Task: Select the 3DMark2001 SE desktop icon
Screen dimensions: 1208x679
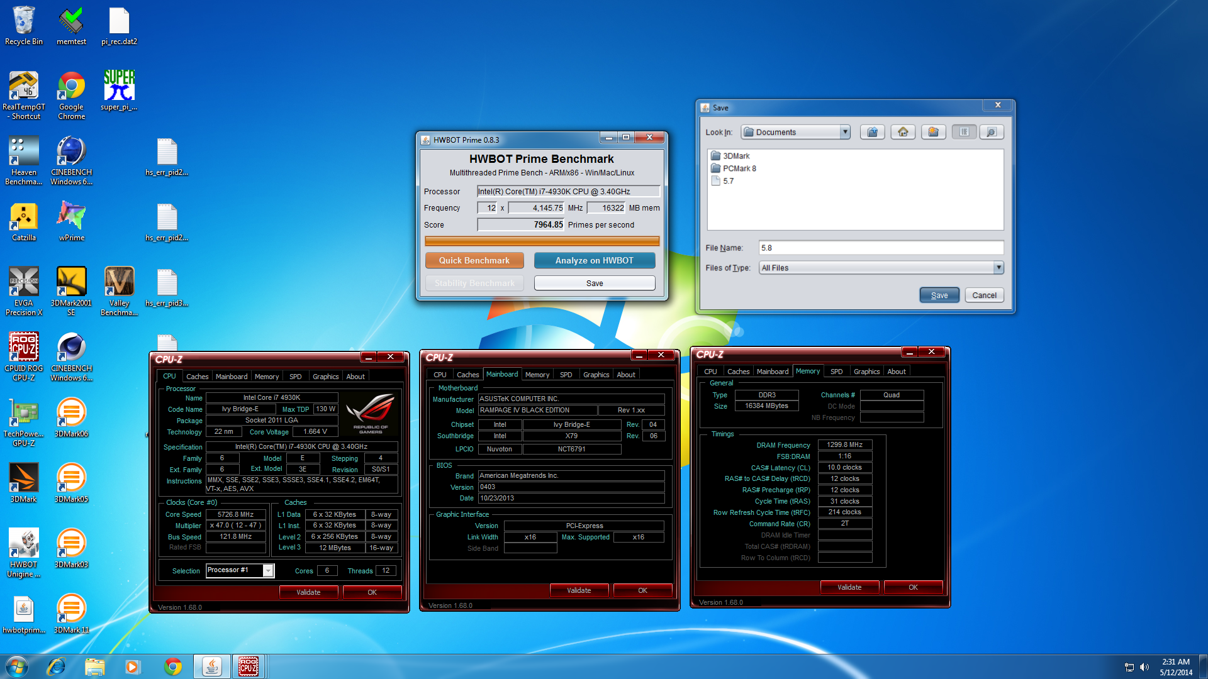Action: [71, 292]
